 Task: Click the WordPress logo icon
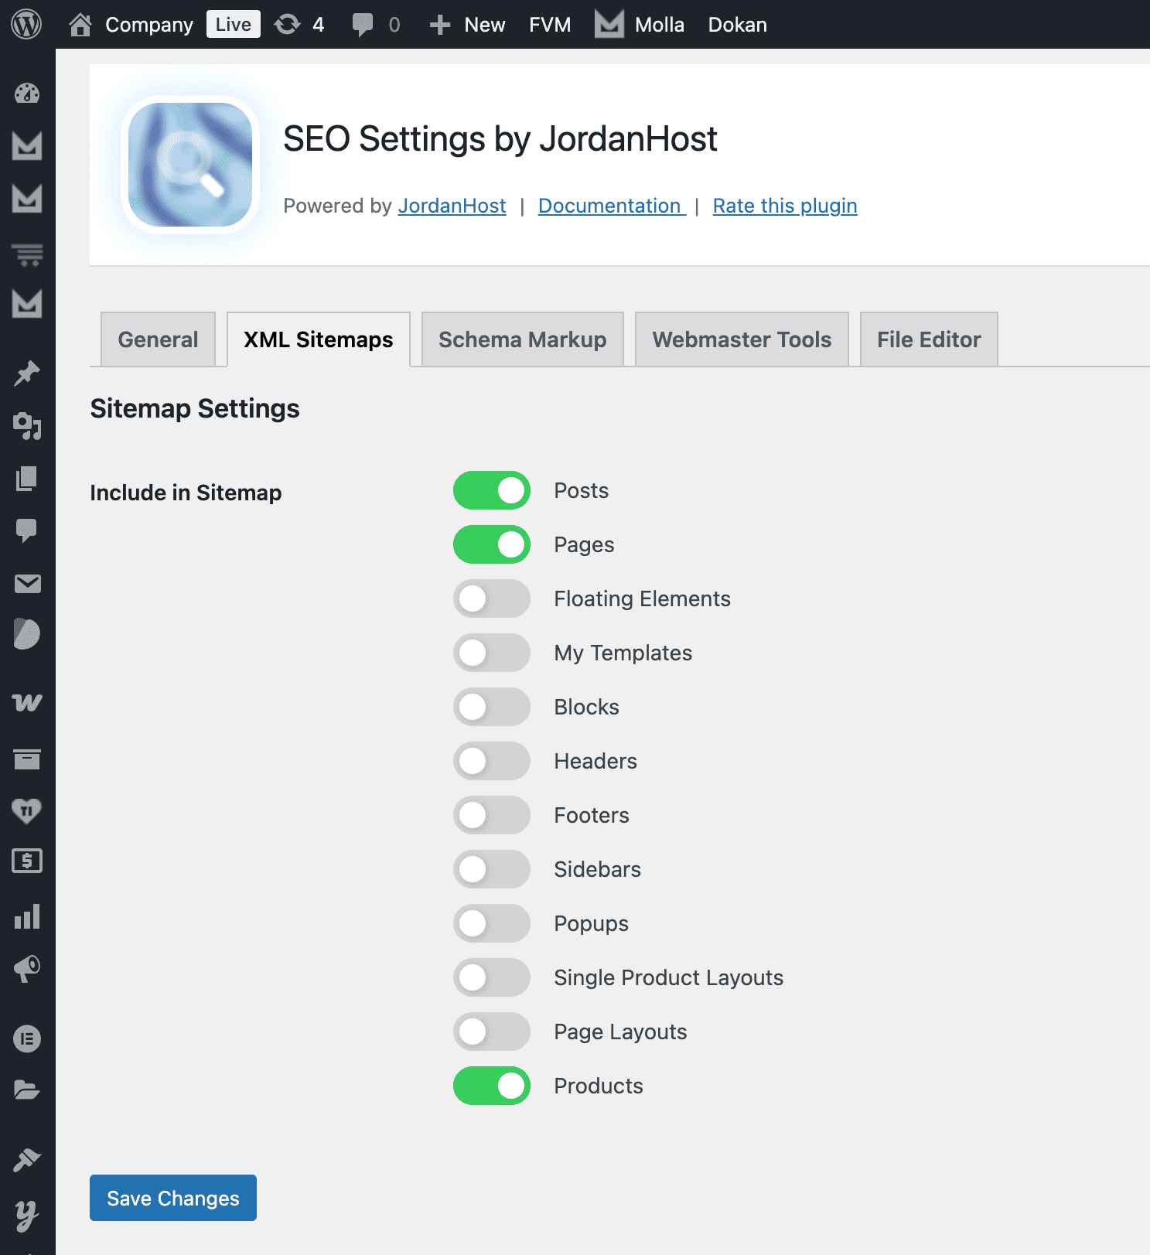coord(26,25)
